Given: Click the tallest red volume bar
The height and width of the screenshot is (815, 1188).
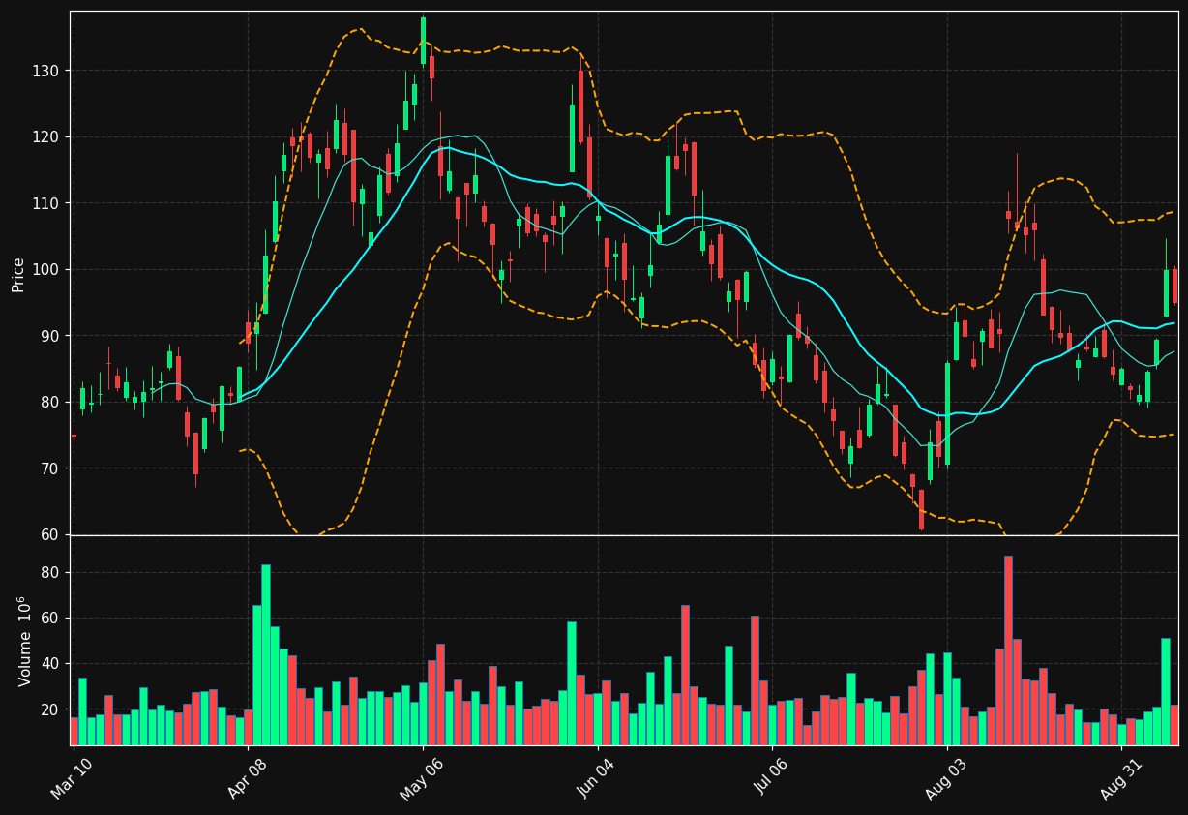Looking at the screenshot, I should coord(1008,650).
